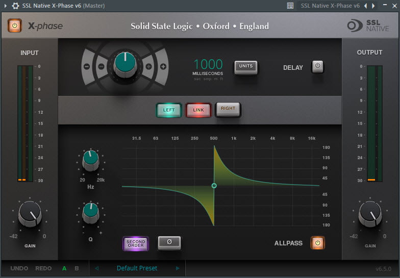Open the preset grid browser icon
400x278 pixels.
point(290,6)
